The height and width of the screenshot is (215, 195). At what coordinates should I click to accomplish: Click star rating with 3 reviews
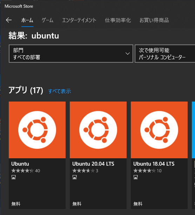(x=85, y=171)
